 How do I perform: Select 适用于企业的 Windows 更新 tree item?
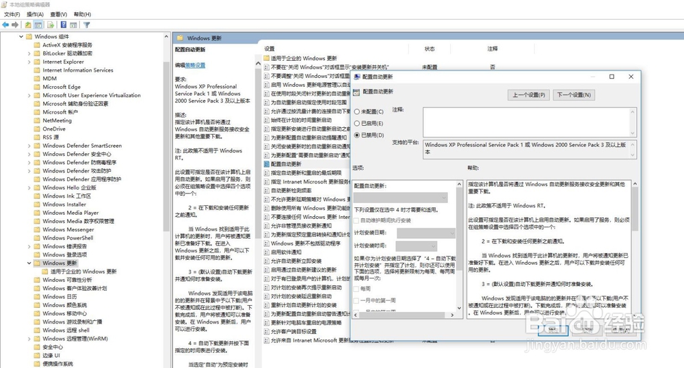(x=83, y=271)
